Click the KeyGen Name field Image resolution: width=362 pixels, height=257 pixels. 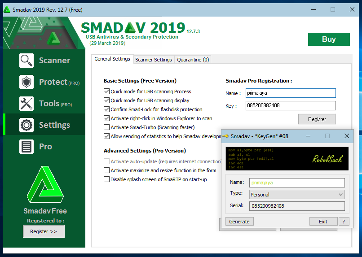click(x=297, y=183)
